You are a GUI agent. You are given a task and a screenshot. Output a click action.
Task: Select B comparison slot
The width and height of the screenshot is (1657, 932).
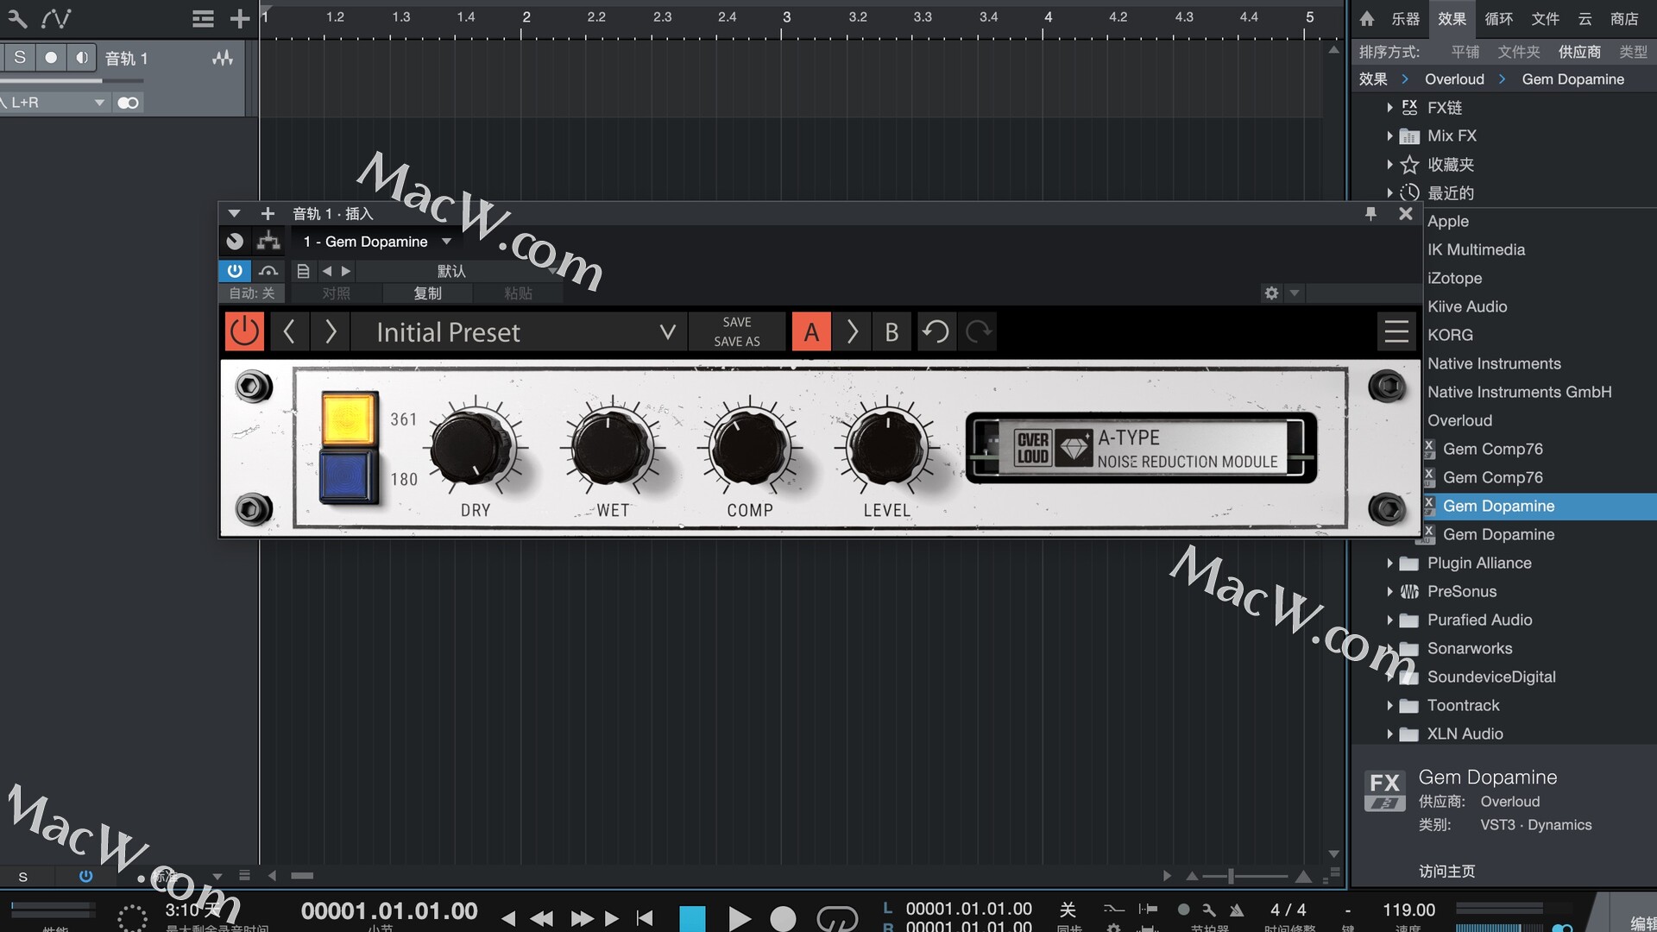pyautogui.click(x=892, y=331)
